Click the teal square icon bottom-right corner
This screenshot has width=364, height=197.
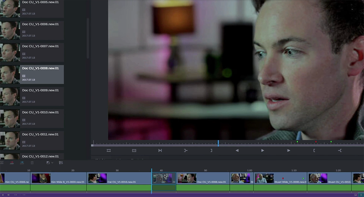tap(361, 195)
